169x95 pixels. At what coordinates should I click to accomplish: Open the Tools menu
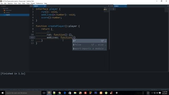coord(28,3)
